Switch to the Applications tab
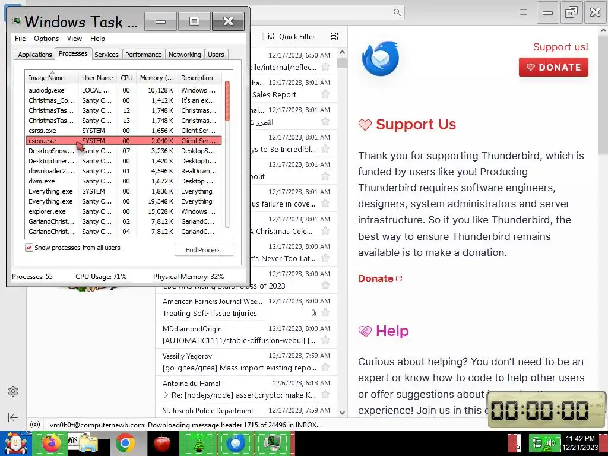Screen dimensions: 608x456 tap(35, 54)
